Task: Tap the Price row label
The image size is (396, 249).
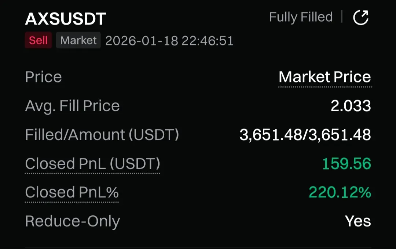Action: (43, 77)
